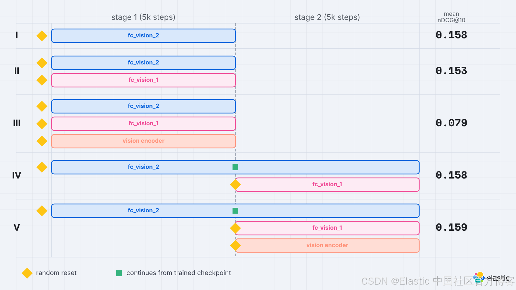Click the green checkpoint square in row IV
Screen dimensions: 516x290
[235, 167]
